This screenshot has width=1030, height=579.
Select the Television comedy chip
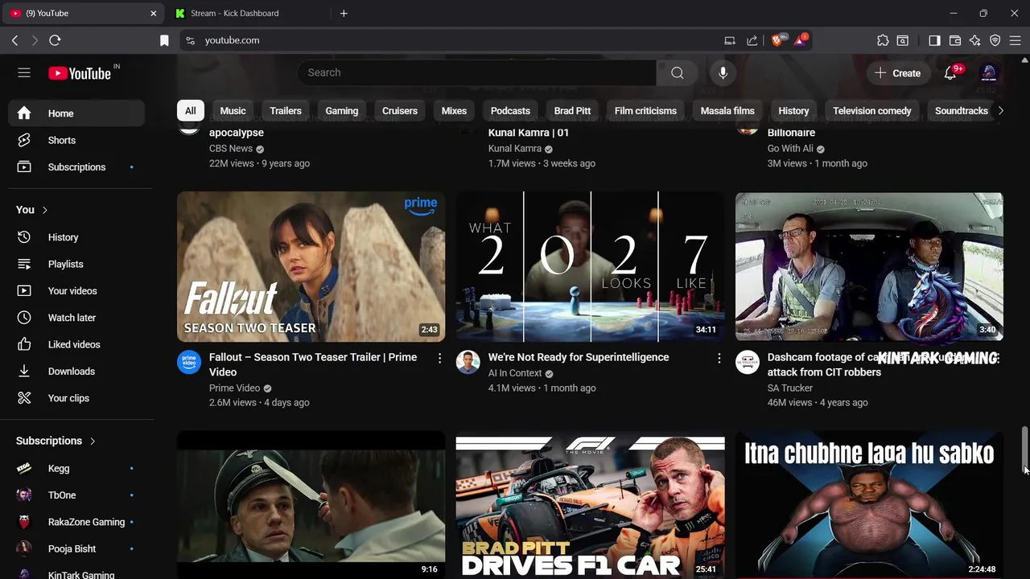coord(872,111)
